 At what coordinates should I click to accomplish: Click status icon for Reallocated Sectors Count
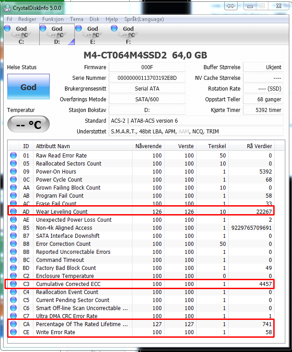click(x=13, y=163)
